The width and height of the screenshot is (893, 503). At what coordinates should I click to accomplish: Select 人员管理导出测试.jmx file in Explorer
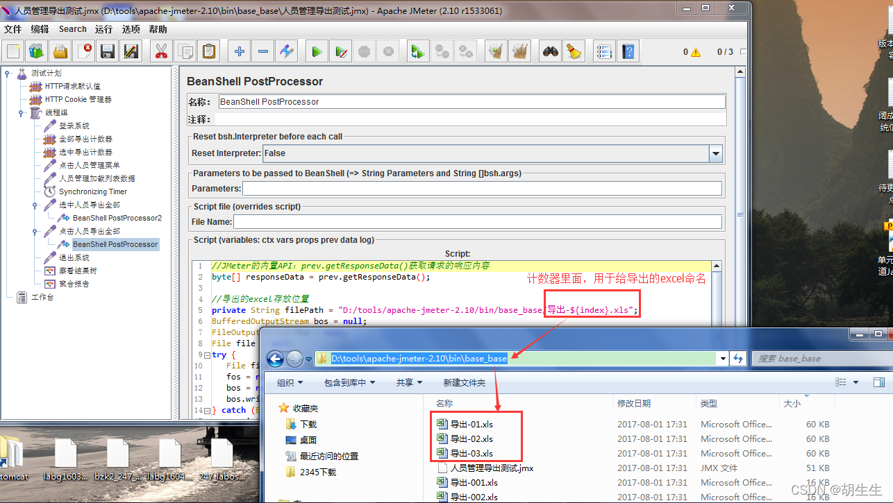coord(492,468)
